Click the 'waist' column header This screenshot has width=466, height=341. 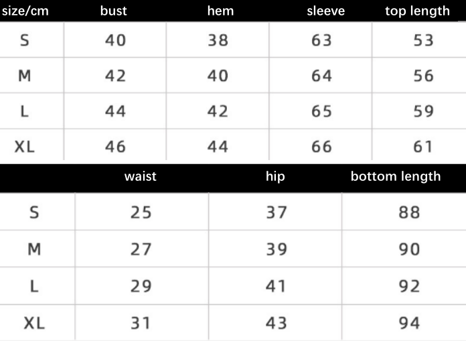tap(141, 176)
